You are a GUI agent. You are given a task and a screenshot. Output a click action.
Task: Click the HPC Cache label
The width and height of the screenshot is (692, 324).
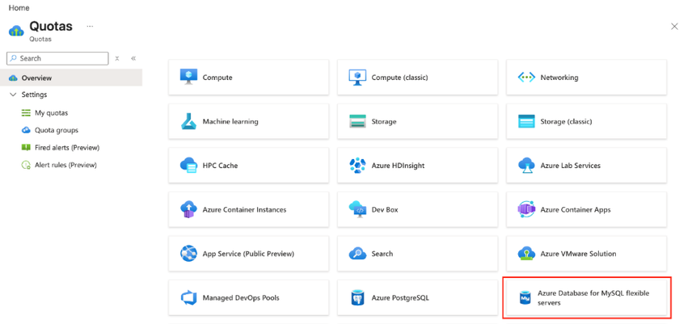point(220,166)
